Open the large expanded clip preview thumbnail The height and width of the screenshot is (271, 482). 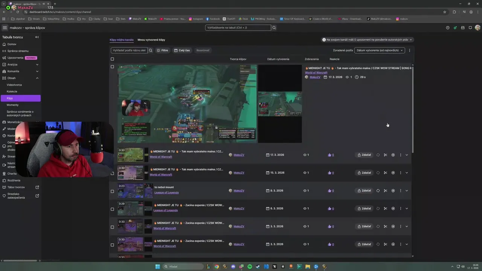coord(187,104)
